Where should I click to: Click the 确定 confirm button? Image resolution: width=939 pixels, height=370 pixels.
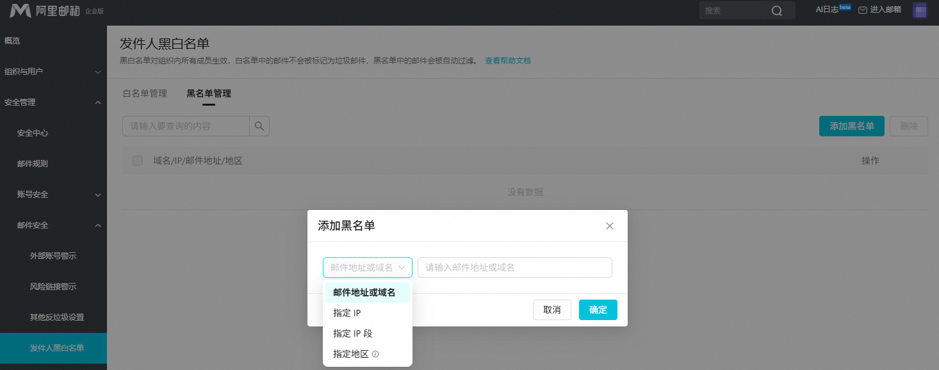click(598, 310)
